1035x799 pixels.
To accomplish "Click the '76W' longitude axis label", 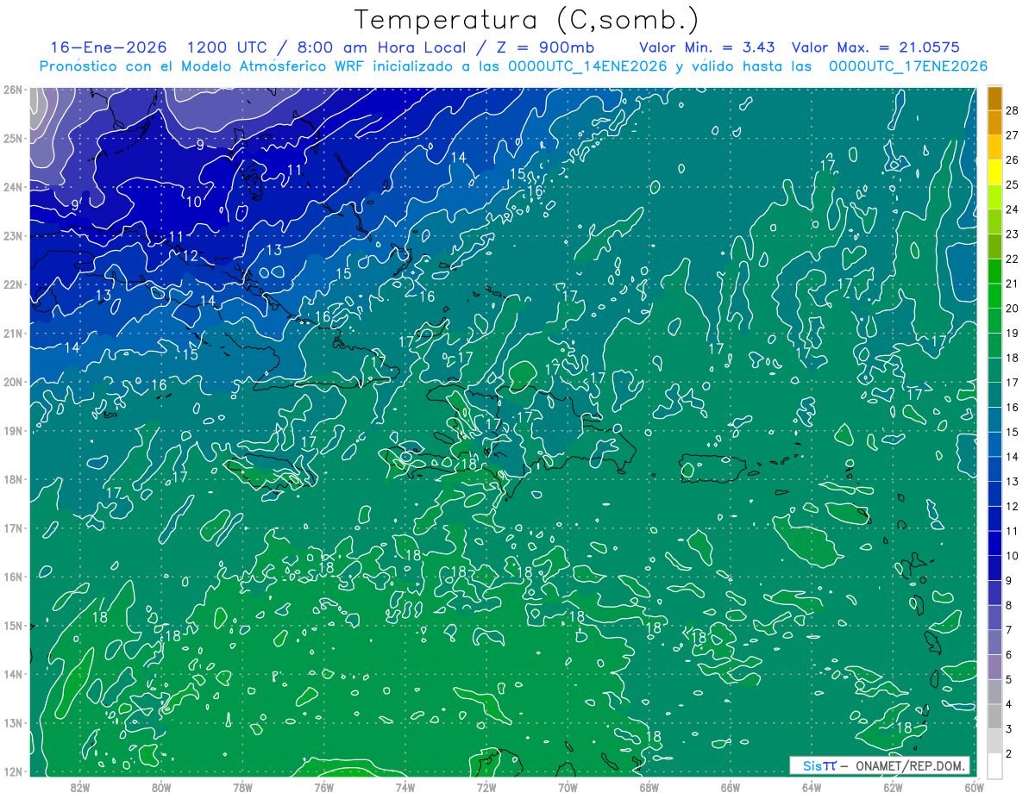I will tap(323, 787).
